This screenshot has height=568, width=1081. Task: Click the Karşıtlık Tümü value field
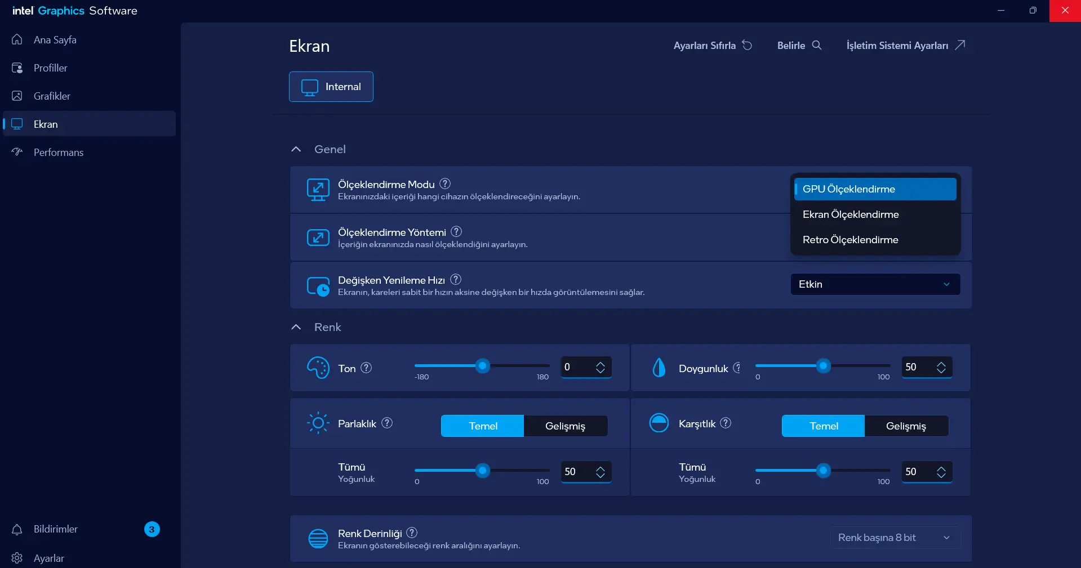tap(927, 472)
